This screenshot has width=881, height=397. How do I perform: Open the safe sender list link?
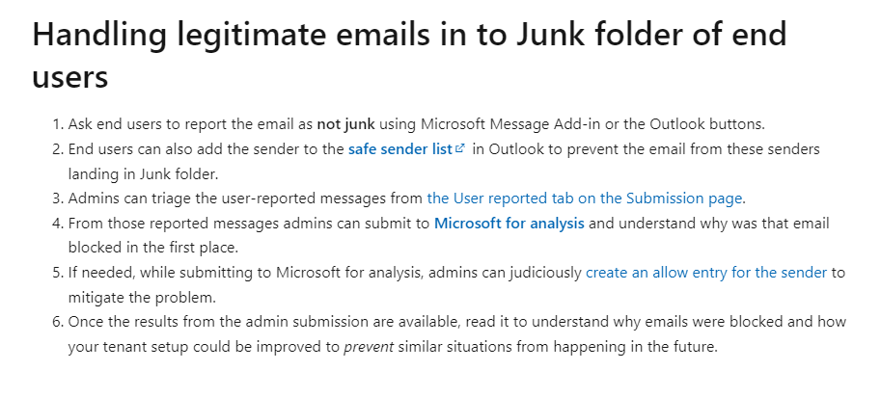point(400,149)
